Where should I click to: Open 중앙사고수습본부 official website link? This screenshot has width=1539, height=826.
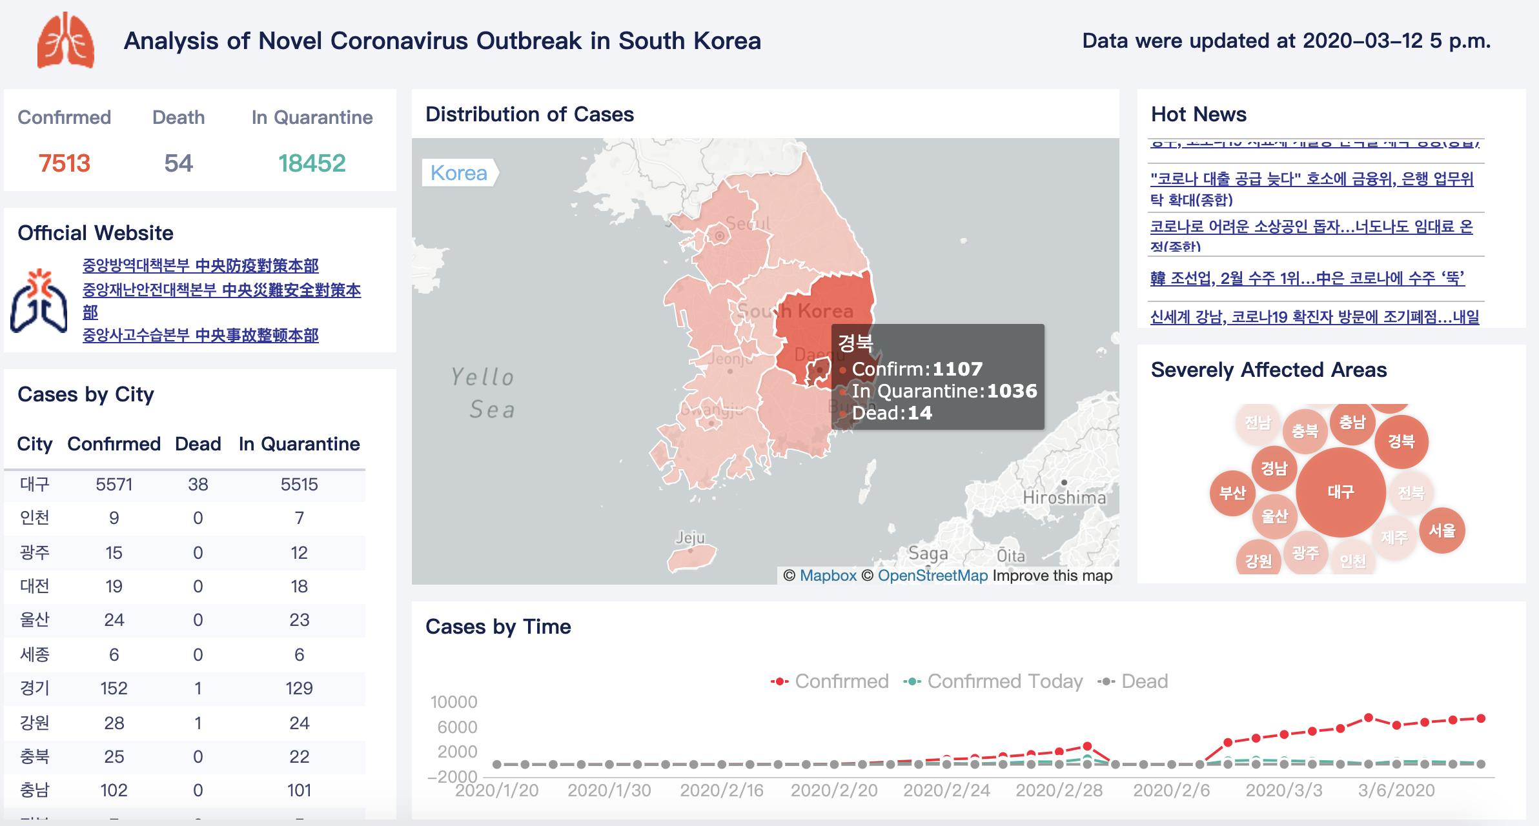coord(201,335)
